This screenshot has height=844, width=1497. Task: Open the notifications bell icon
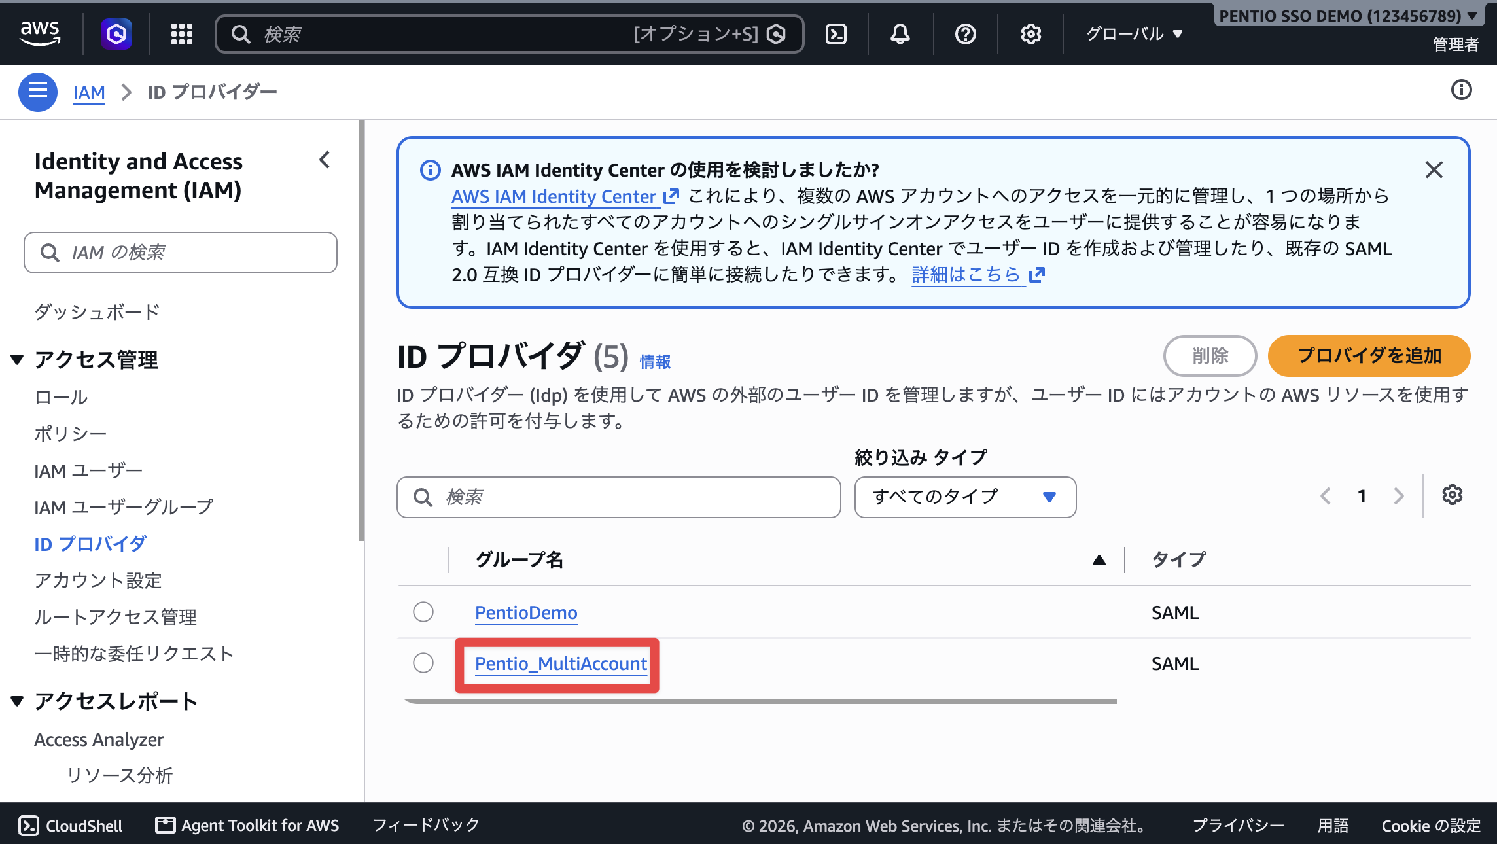click(x=900, y=34)
